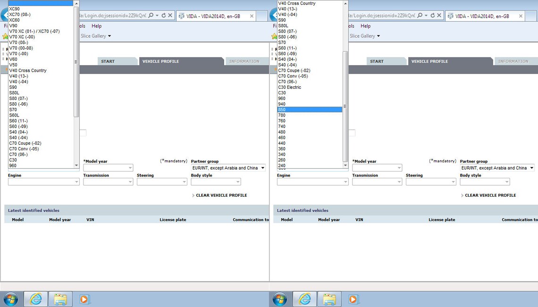The height and width of the screenshot is (307, 538).
Task: Pick V90 in the model list
Action: 41,26
